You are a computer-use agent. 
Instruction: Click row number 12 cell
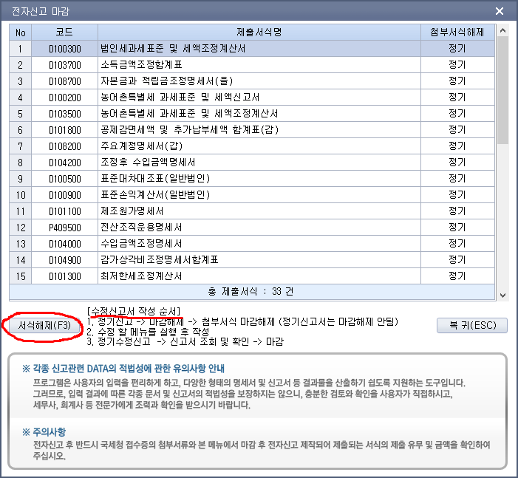[21, 228]
